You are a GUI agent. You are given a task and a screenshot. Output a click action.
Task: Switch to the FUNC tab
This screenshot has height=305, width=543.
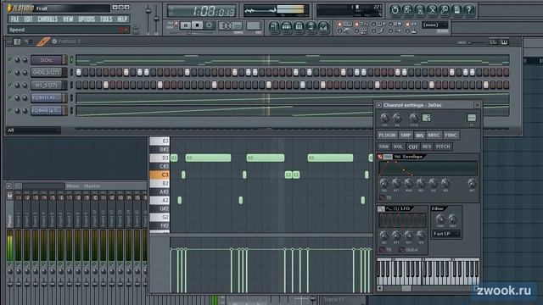[x=451, y=136]
